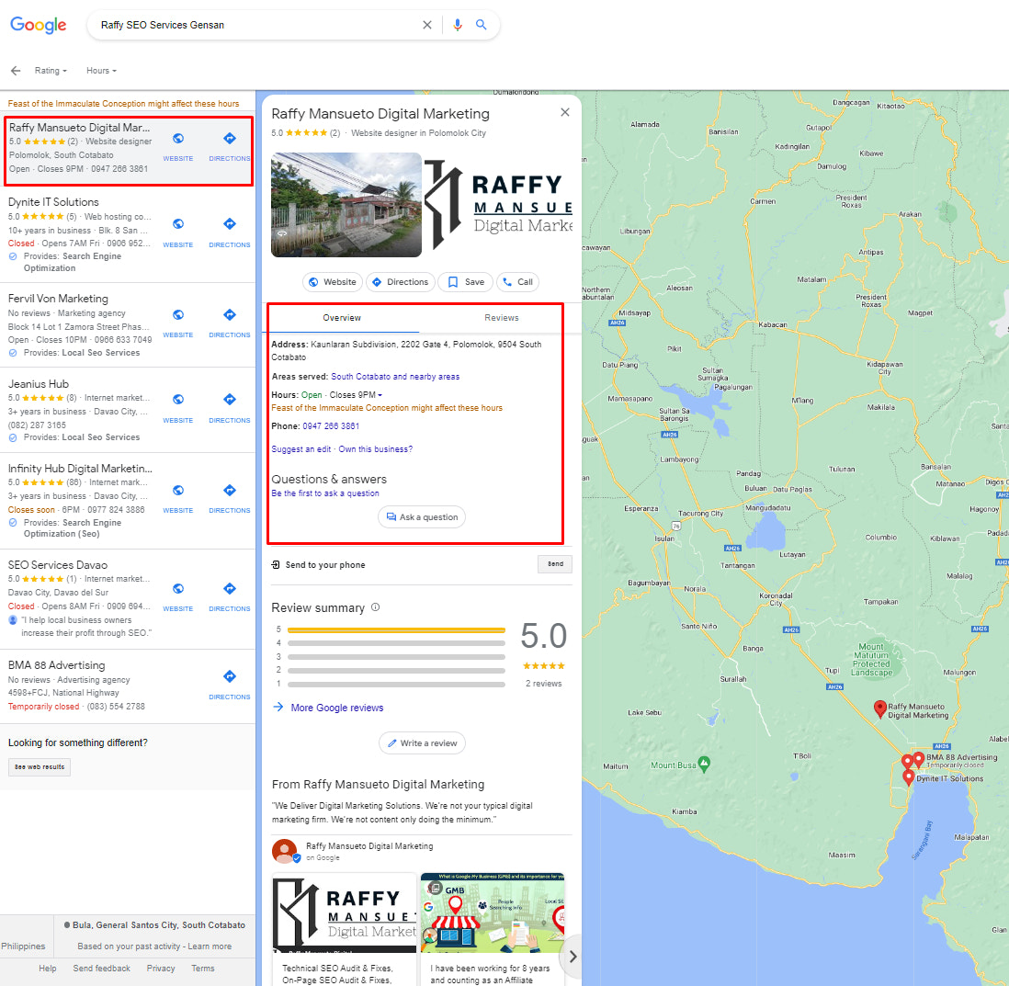Screen dimensions: 1009x986
Task: Clear the search box text
Action: pyautogui.click(x=427, y=25)
